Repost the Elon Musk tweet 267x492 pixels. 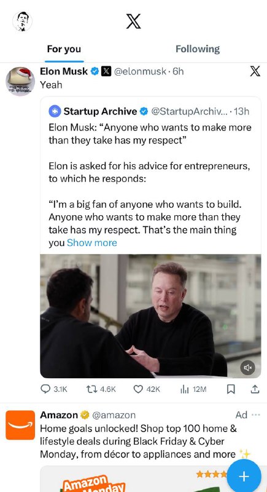pyautogui.click(x=101, y=389)
